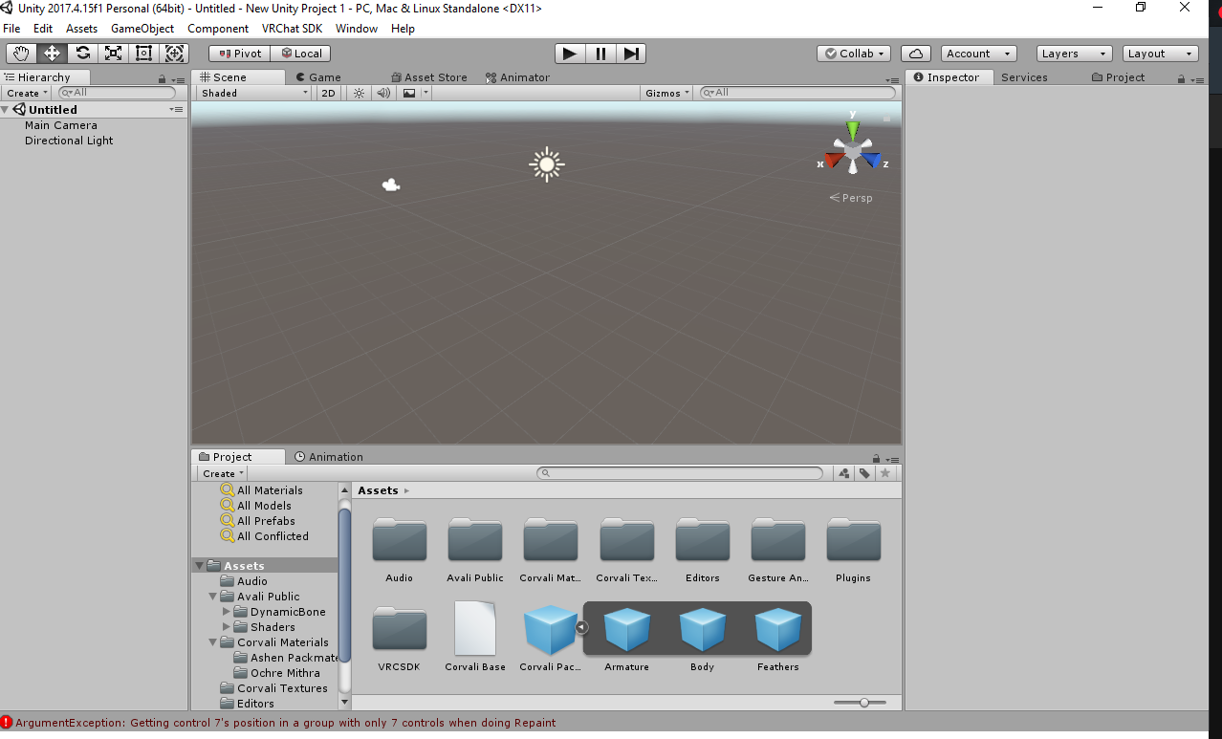Select Directional Light in Hierarchy
The width and height of the screenshot is (1222, 739).
coord(69,141)
